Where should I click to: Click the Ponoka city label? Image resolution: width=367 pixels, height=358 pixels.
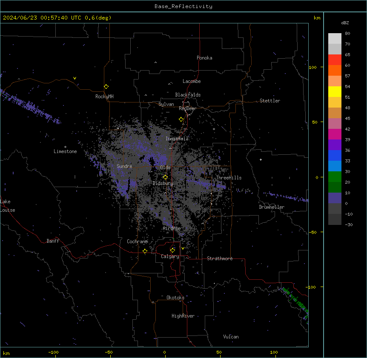point(204,58)
